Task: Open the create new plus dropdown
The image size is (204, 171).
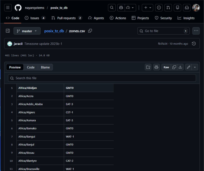Action: coord(147,8)
